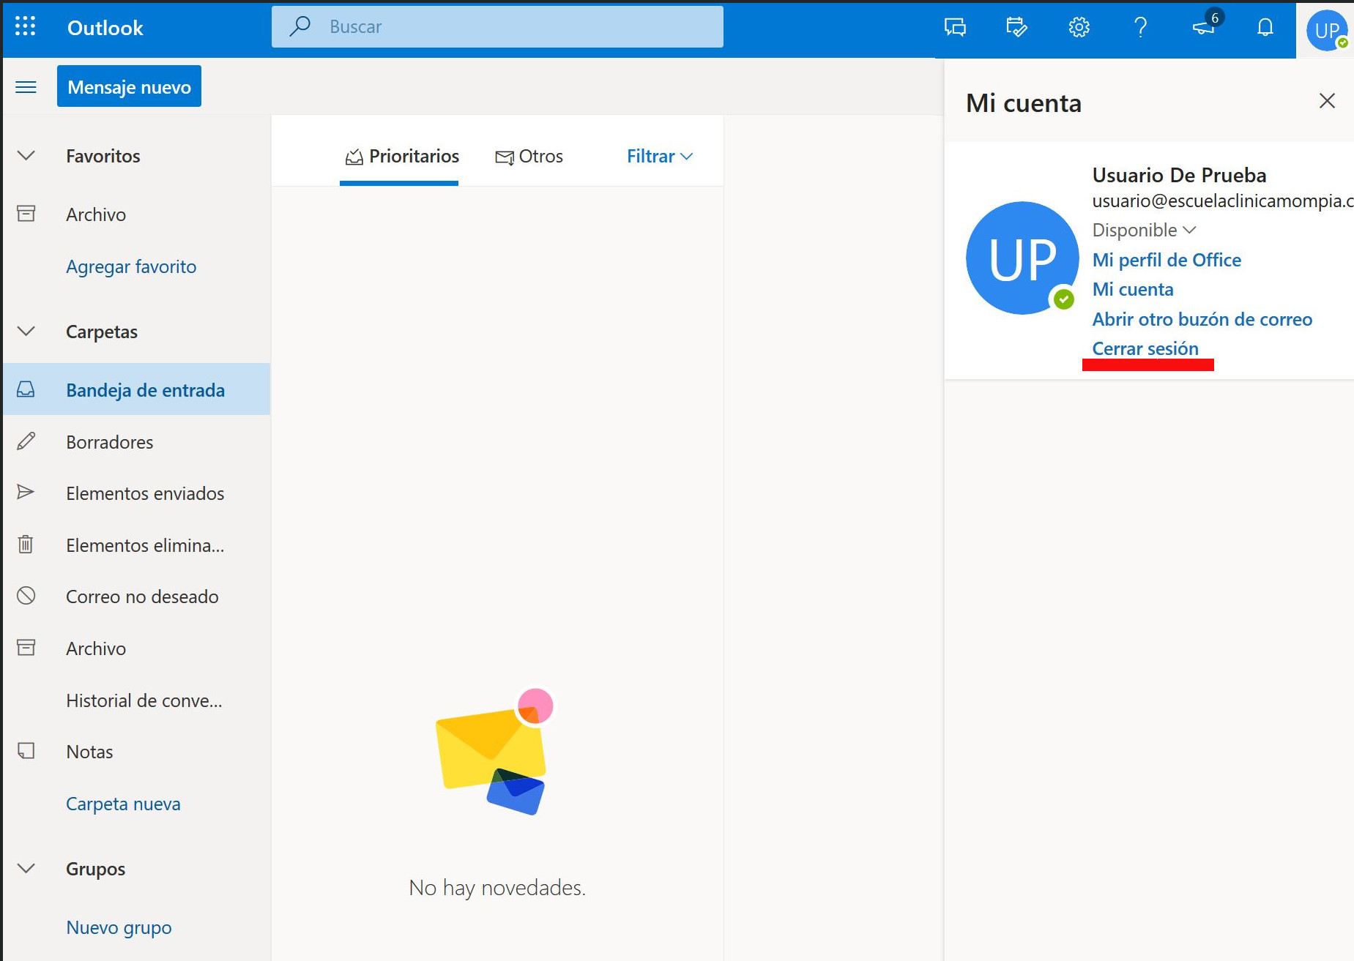Close the Mi cuenta panel
The height and width of the screenshot is (961, 1354).
click(1327, 101)
